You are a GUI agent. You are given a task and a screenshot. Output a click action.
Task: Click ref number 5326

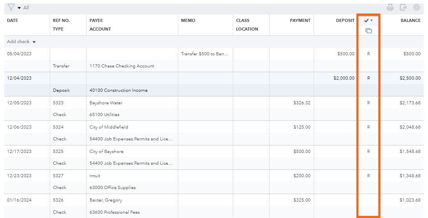[x=58, y=200]
